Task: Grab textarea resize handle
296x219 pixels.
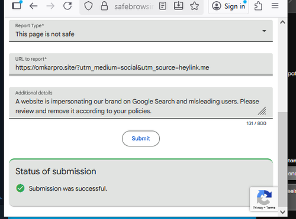Action: point(262,111)
